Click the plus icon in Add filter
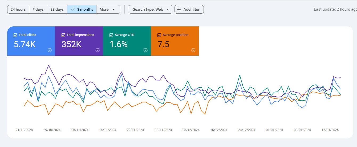This screenshot has width=357, height=147. [179, 9]
